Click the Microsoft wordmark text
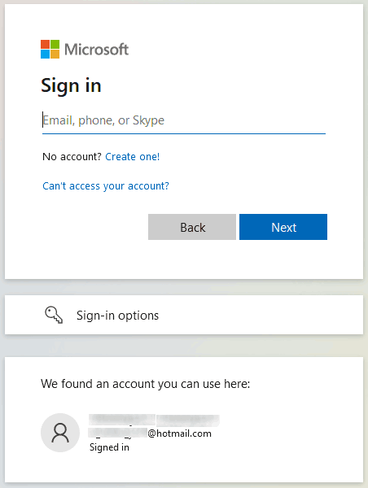This screenshot has width=368, height=488. [96, 50]
